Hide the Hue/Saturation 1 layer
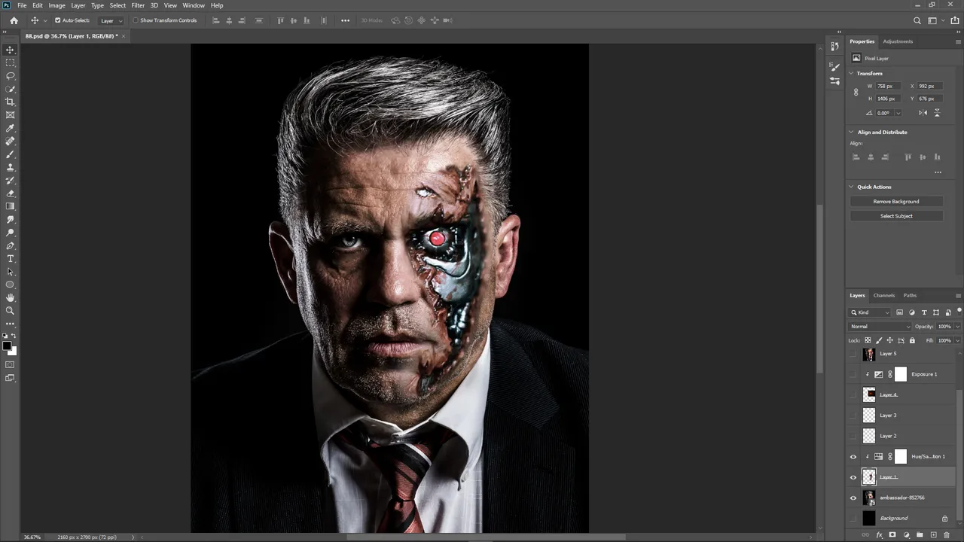This screenshot has width=964, height=542. coord(853,456)
